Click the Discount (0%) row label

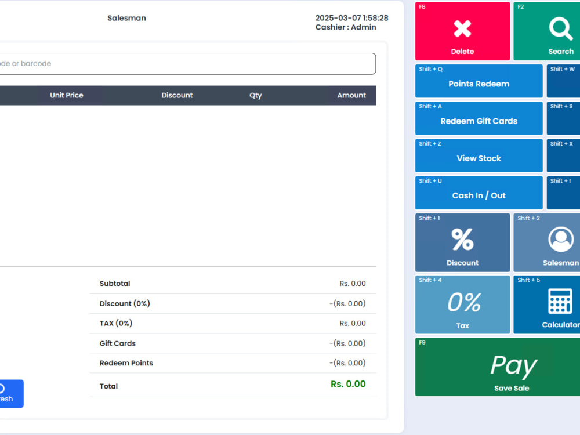pos(125,304)
